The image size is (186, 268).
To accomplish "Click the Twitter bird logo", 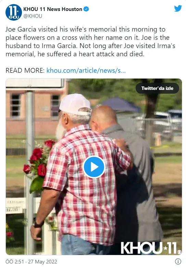I will pyautogui.click(x=178, y=8).
